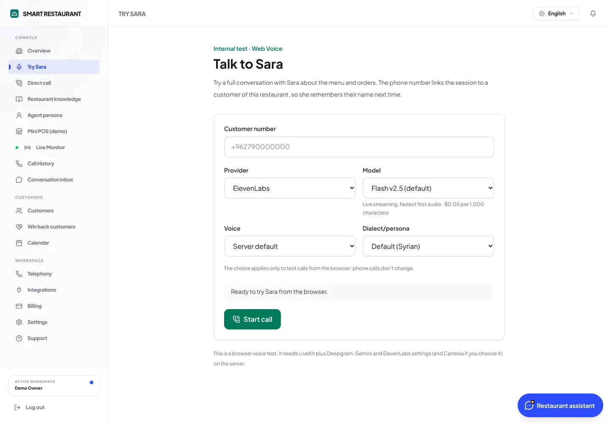
Task: Click the Smart Restaurant logo icon
Action: point(14,14)
